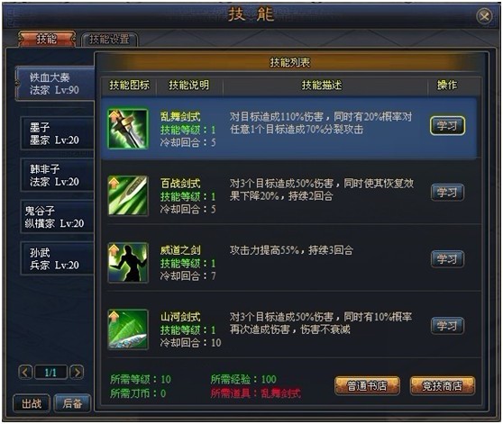This screenshot has width=503, height=424.
Task: Open the 普通书店 shop
Action: (x=367, y=385)
